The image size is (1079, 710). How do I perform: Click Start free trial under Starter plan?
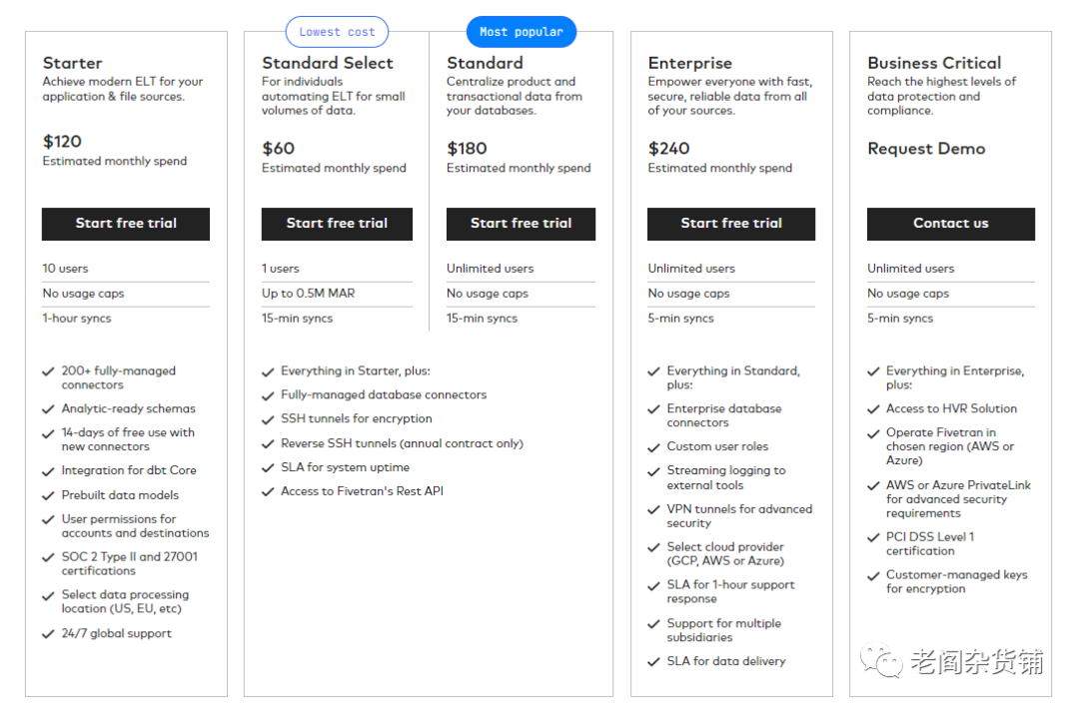coord(126,224)
